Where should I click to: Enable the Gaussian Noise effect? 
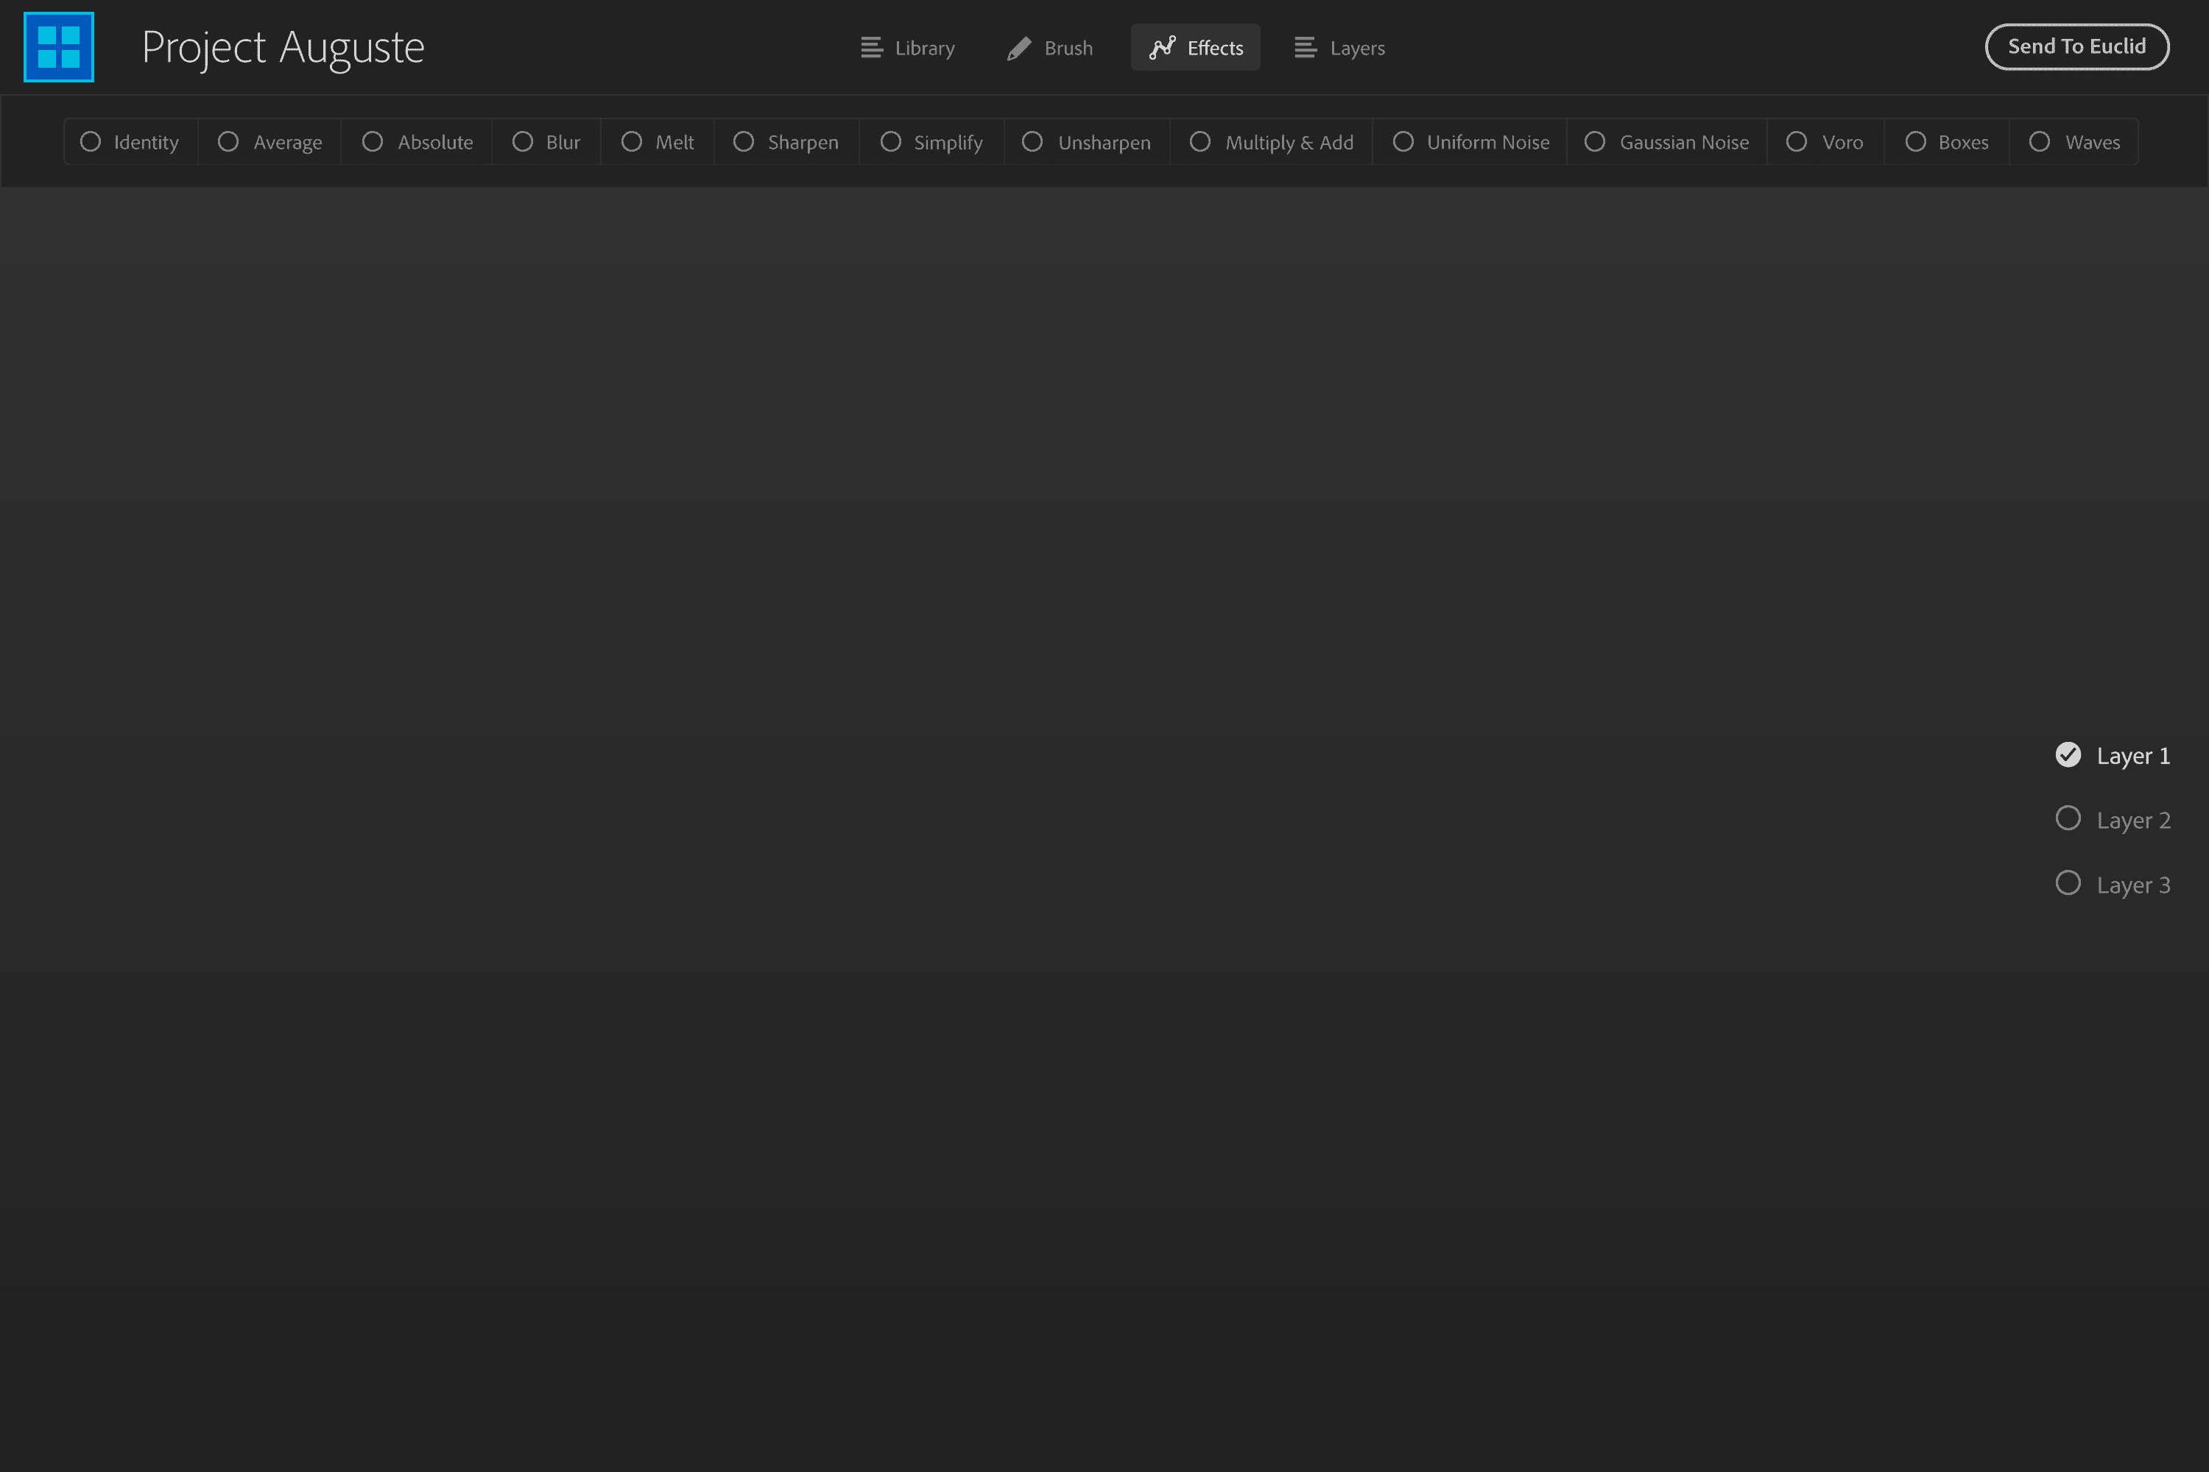pos(1666,142)
